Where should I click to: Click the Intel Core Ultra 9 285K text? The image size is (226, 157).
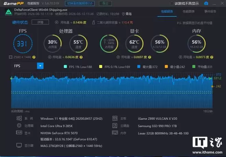click(x=56, y=126)
